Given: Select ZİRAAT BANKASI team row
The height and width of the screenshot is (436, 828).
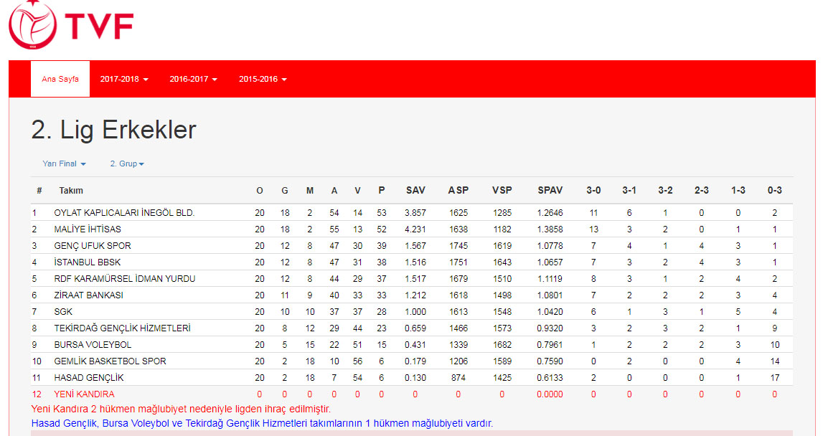Looking at the screenshot, I should pos(88,295).
